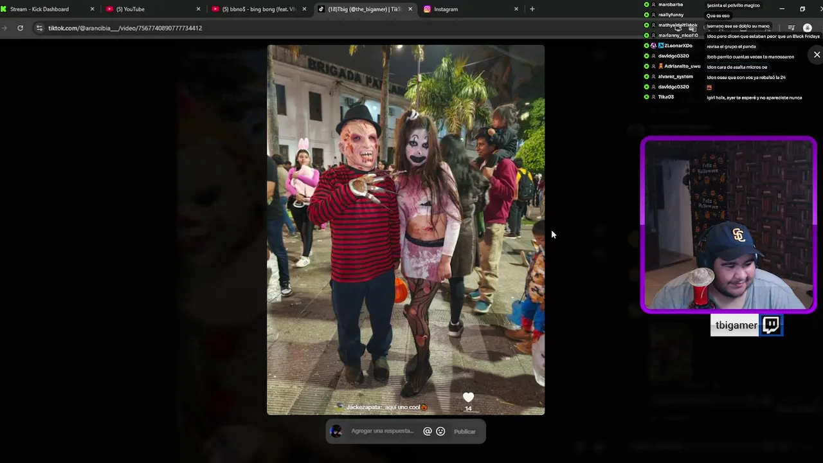Go forward in browser history

tap(5, 28)
